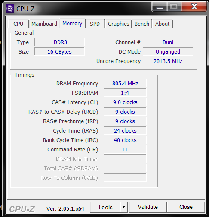Switch to the Mainboard tab
The height and width of the screenshot is (217, 209).
coord(44,24)
